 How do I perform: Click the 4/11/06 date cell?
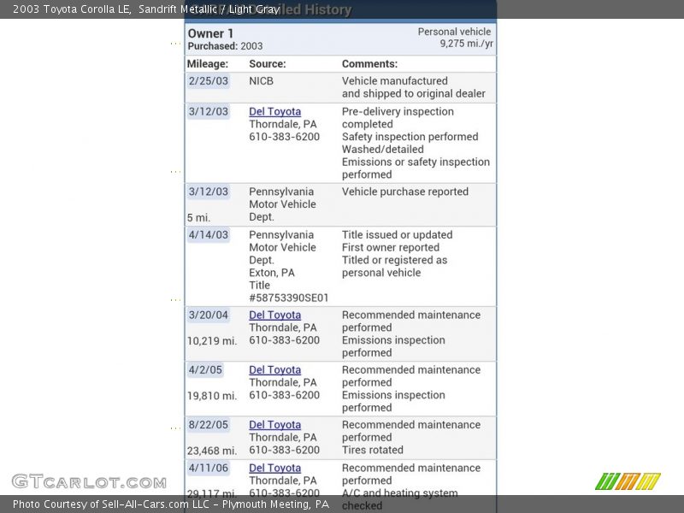(x=208, y=469)
